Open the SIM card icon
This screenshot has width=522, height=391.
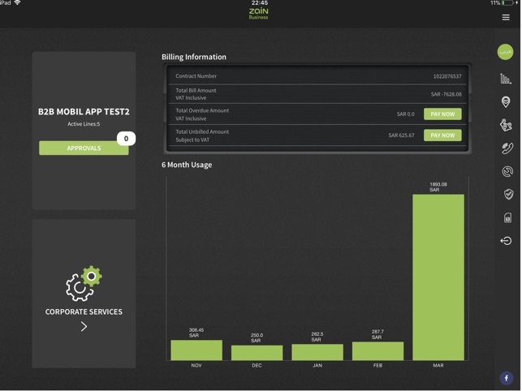pyautogui.click(x=507, y=217)
